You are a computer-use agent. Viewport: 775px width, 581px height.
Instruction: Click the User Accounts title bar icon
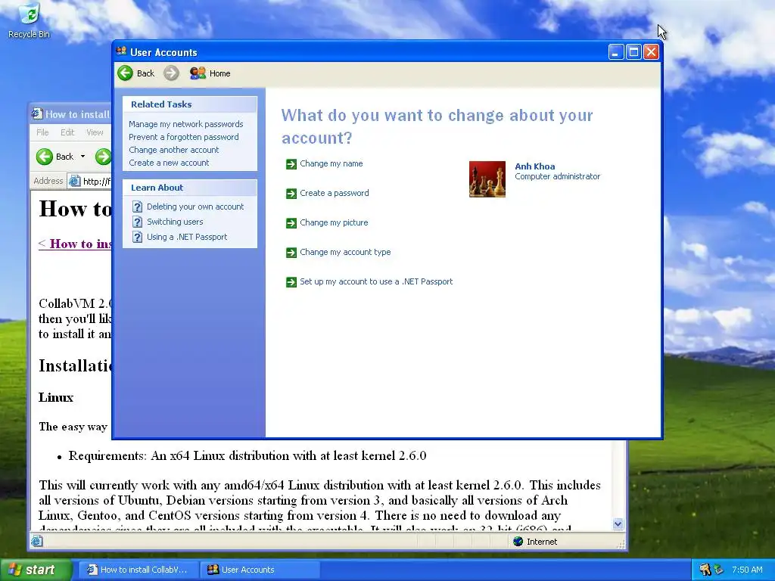[121, 51]
